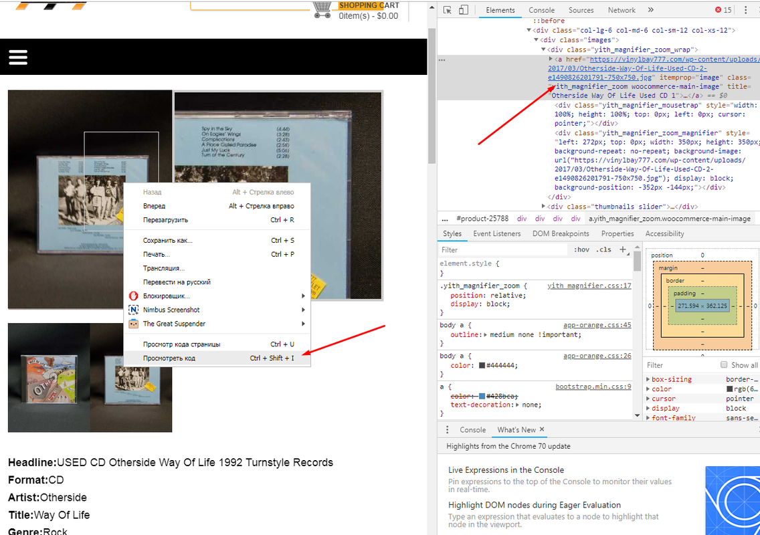Click breadcrumb overflow dots in Elements panel

pos(445,219)
